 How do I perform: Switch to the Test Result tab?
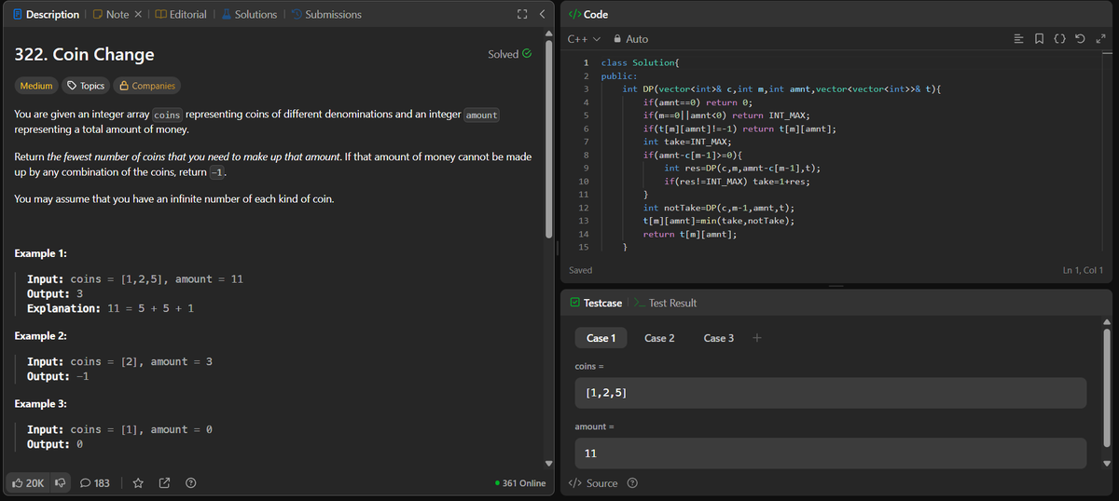[x=666, y=303]
